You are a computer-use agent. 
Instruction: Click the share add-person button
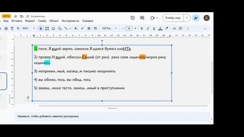(x=196, y=18)
